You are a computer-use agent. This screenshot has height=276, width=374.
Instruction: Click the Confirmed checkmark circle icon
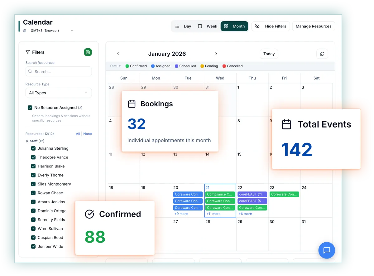[89, 214]
